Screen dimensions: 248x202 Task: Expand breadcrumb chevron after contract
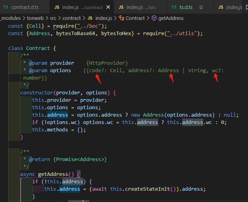pos(84,18)
